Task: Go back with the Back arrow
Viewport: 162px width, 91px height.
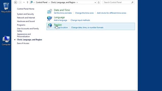Action: pos(16,2)
